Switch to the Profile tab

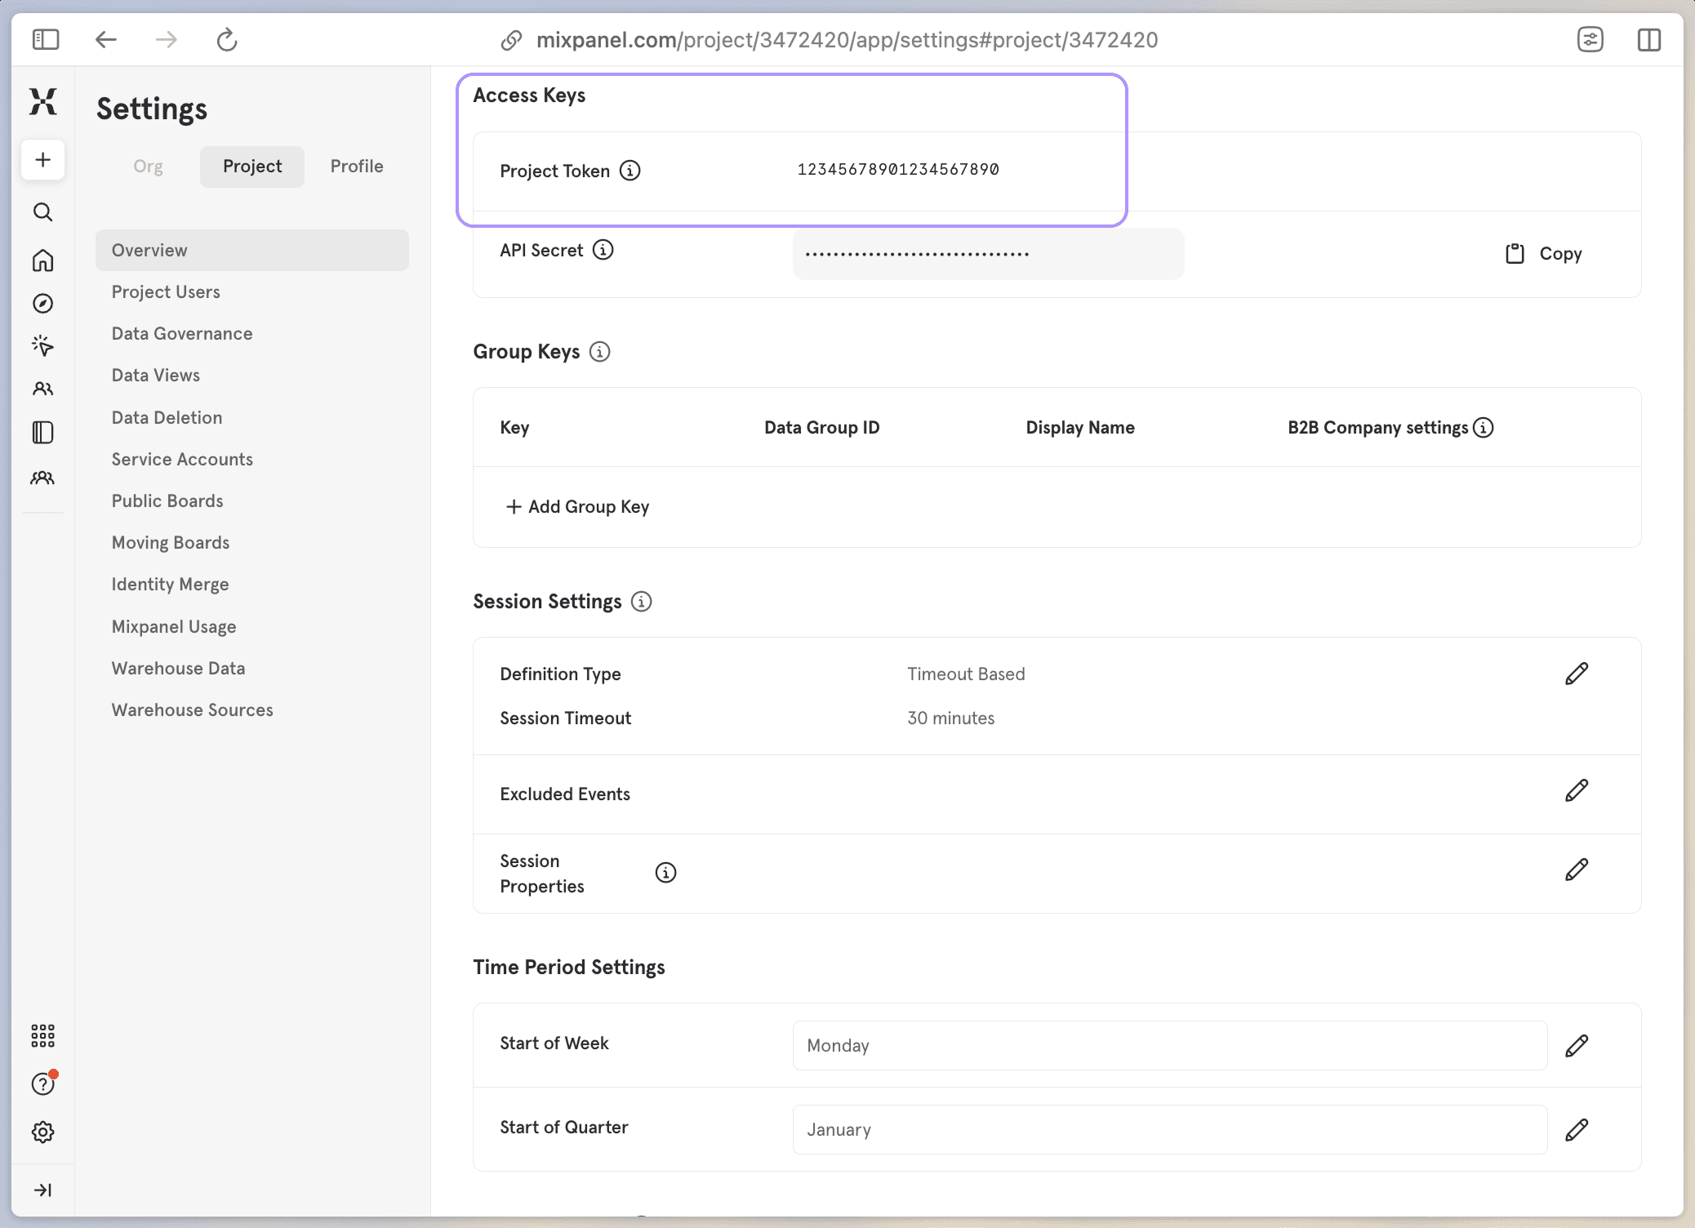(356, 167)
